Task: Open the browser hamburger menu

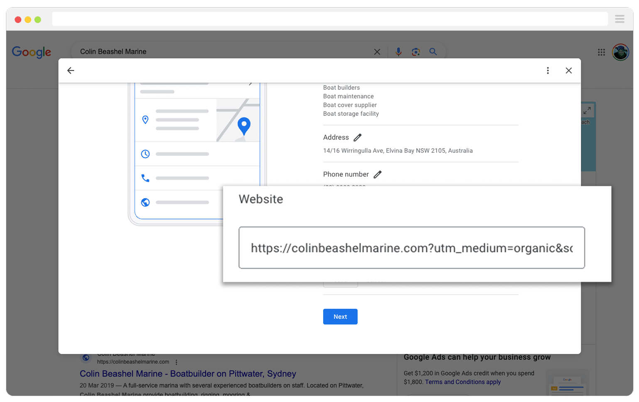Action: [x=619, y=19]
